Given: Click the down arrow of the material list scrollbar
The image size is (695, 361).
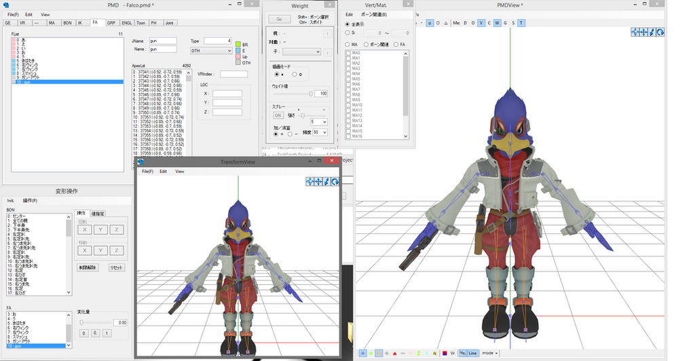Looking at the screenshot, I should 406,136.
